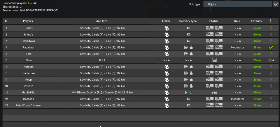Click the exclamation mark column header

(270, 21)
